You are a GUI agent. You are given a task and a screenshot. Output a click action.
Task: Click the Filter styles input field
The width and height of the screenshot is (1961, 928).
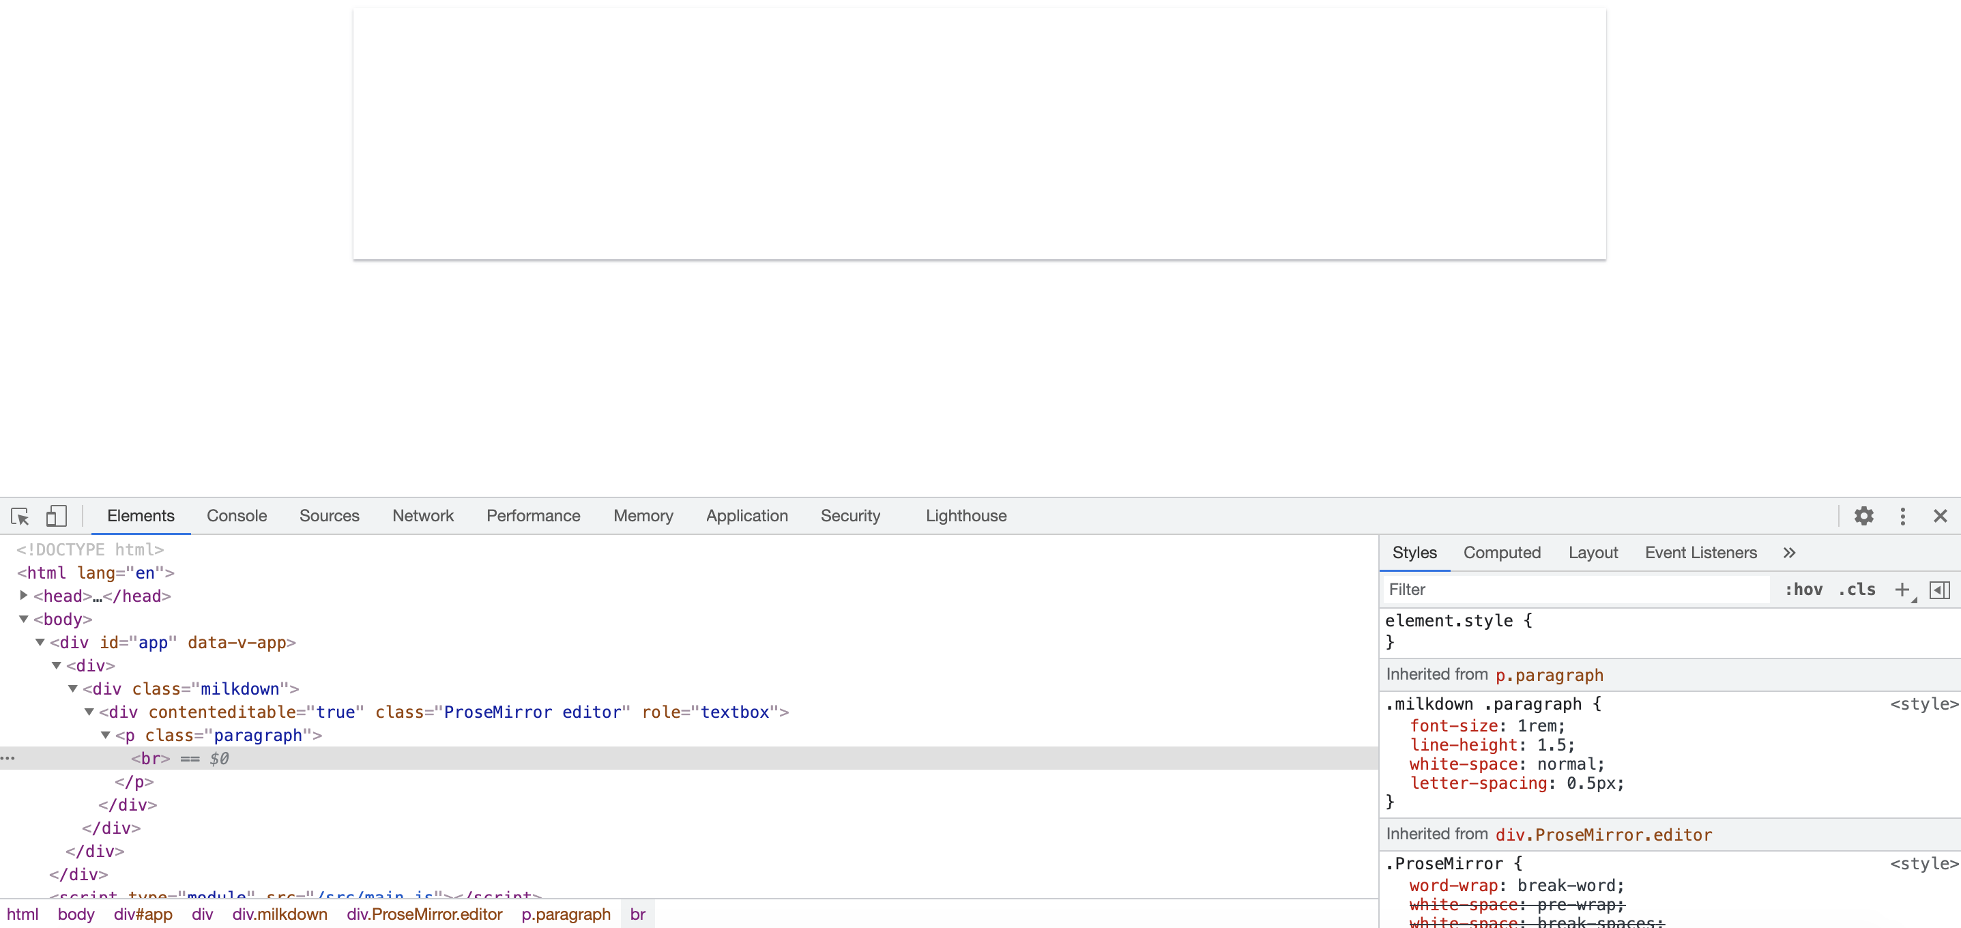(1574, 590)
